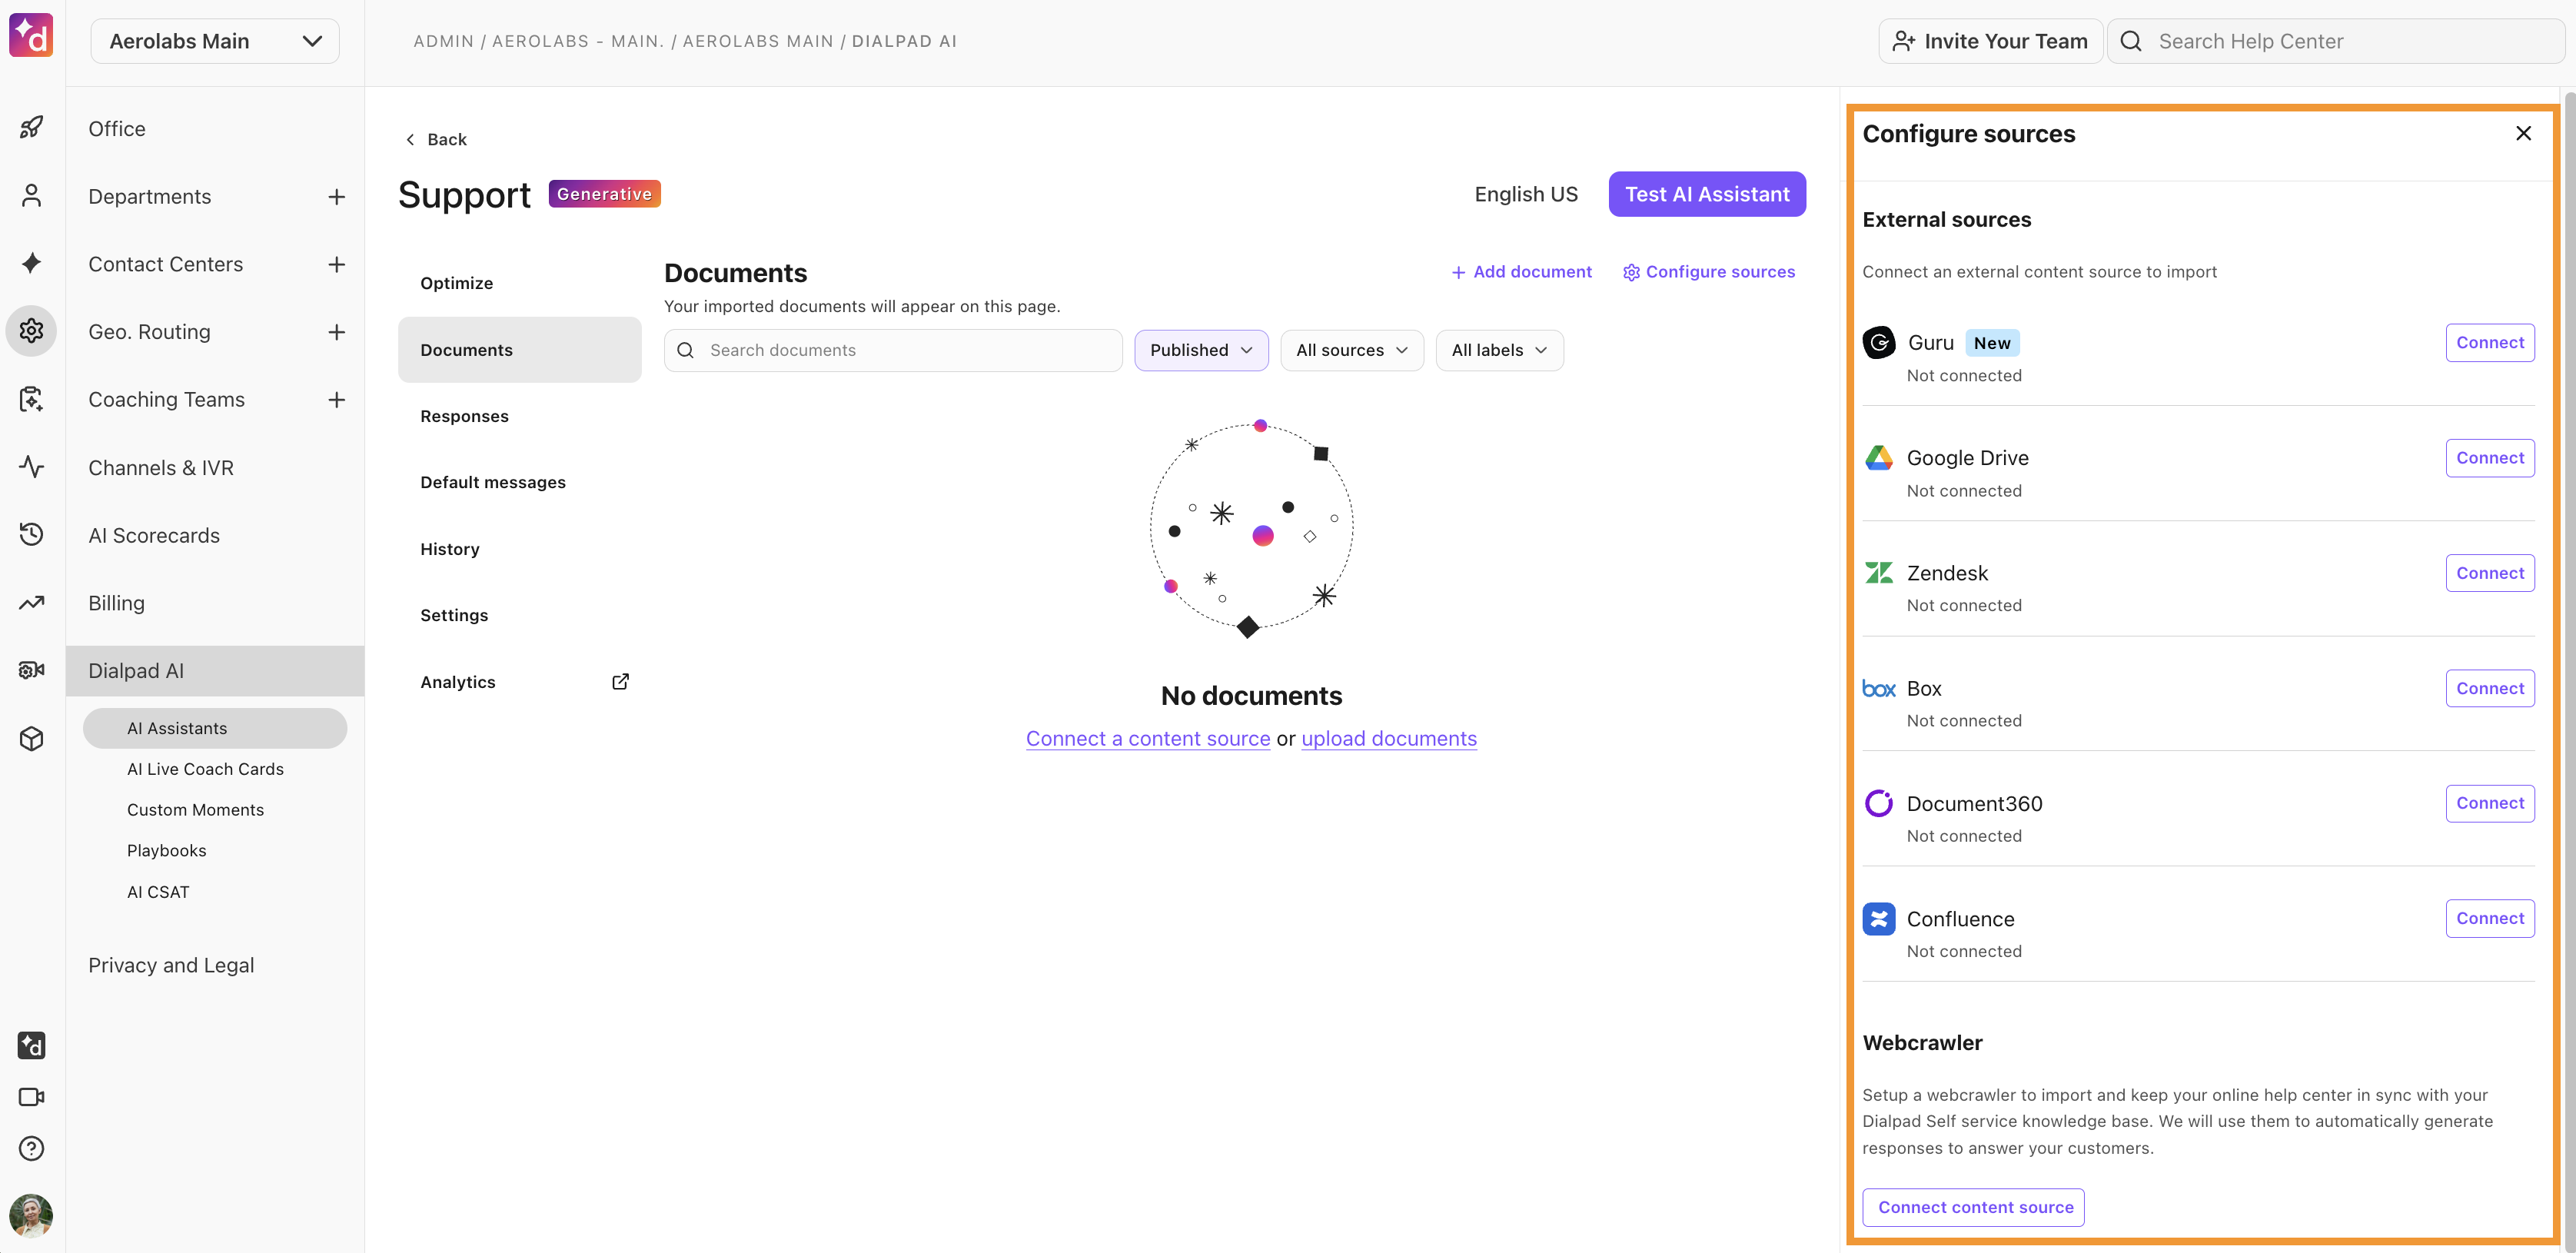The image size is (2576, 1253).
Task: Switch to the Optimize tab
Action: [519, 283]
